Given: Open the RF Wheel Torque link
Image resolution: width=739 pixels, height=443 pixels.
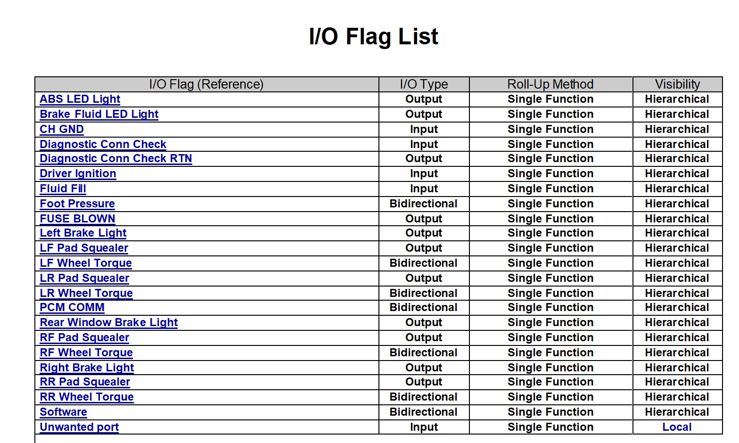Looking at the screenshot, I should pyautogui.click(x=86, y=353).
